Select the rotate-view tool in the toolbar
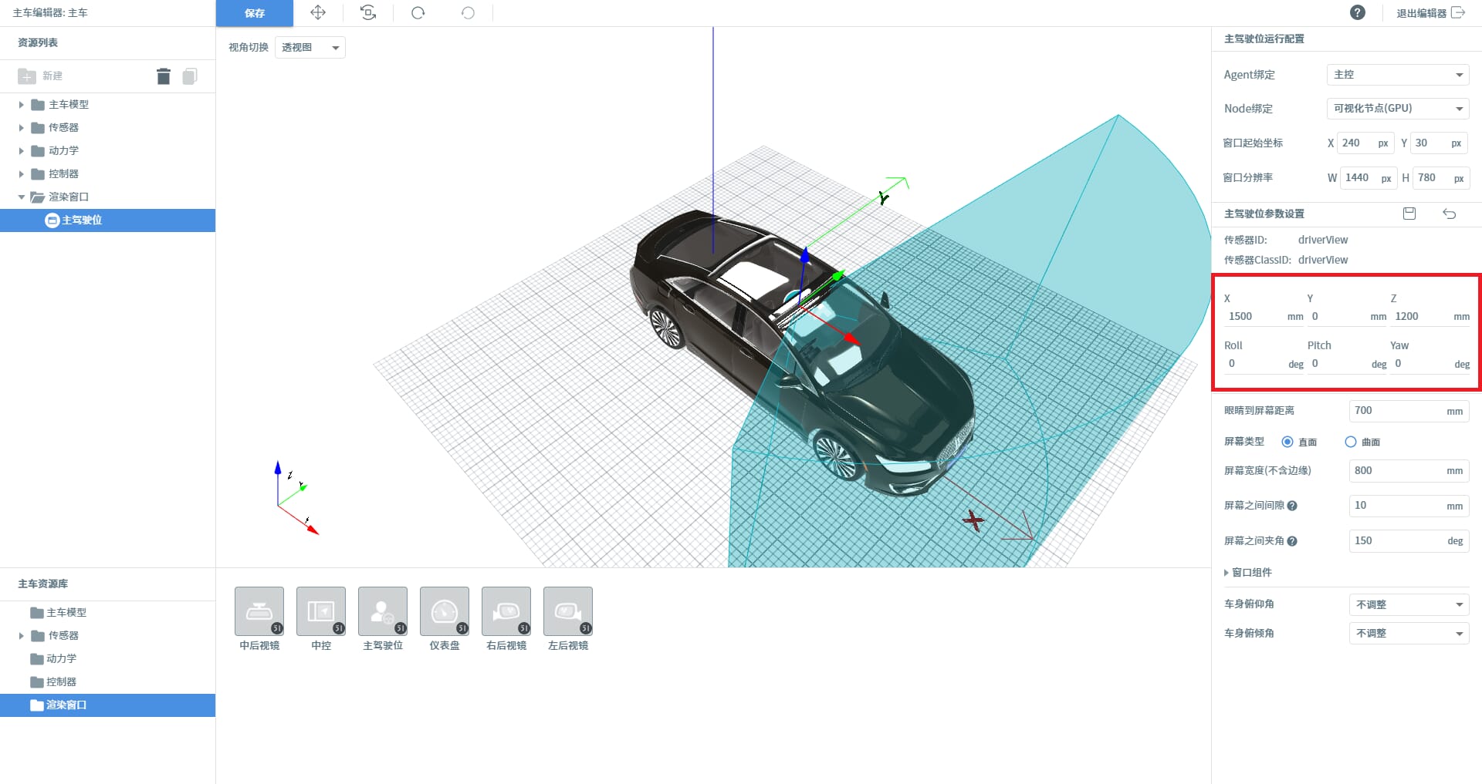 [x=368, y=12]
